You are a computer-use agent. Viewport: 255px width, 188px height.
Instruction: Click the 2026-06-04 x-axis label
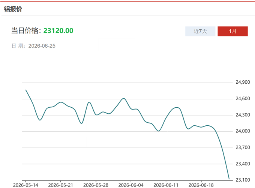tap(131, 185)
